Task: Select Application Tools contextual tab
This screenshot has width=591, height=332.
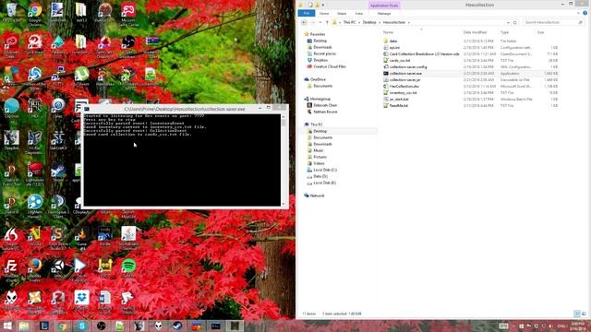Action: coord(384,6)
